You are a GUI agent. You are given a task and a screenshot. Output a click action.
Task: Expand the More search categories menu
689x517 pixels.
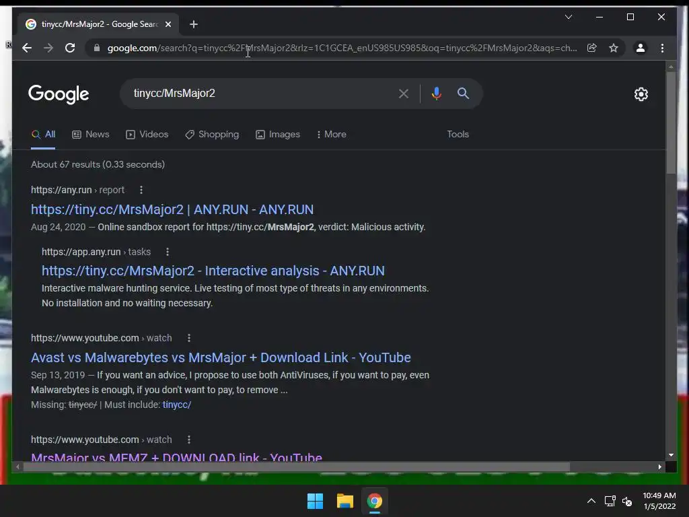[331, 135]
